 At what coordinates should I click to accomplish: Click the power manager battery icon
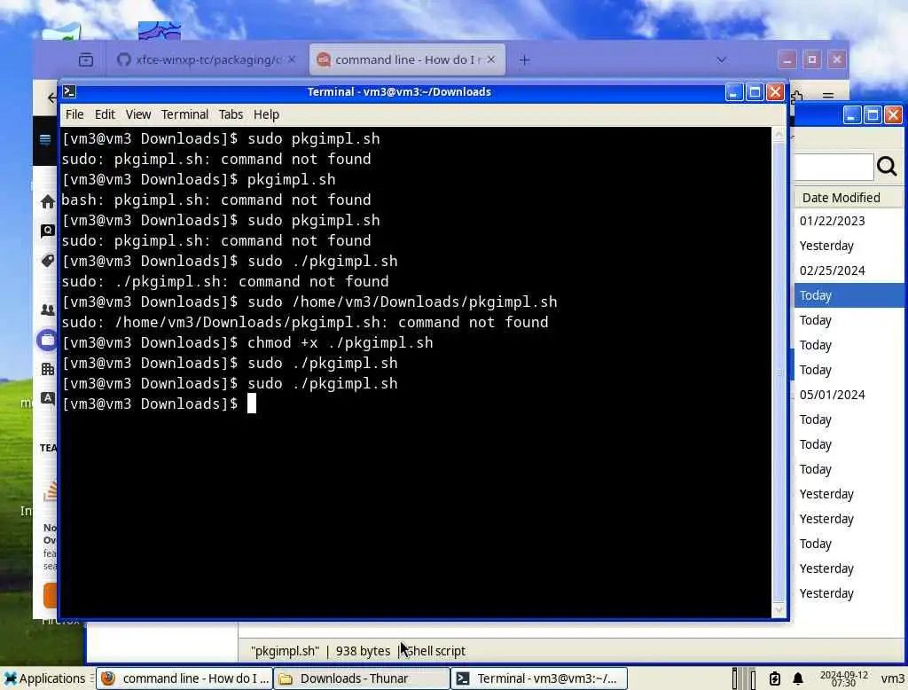tap(774, 678)
